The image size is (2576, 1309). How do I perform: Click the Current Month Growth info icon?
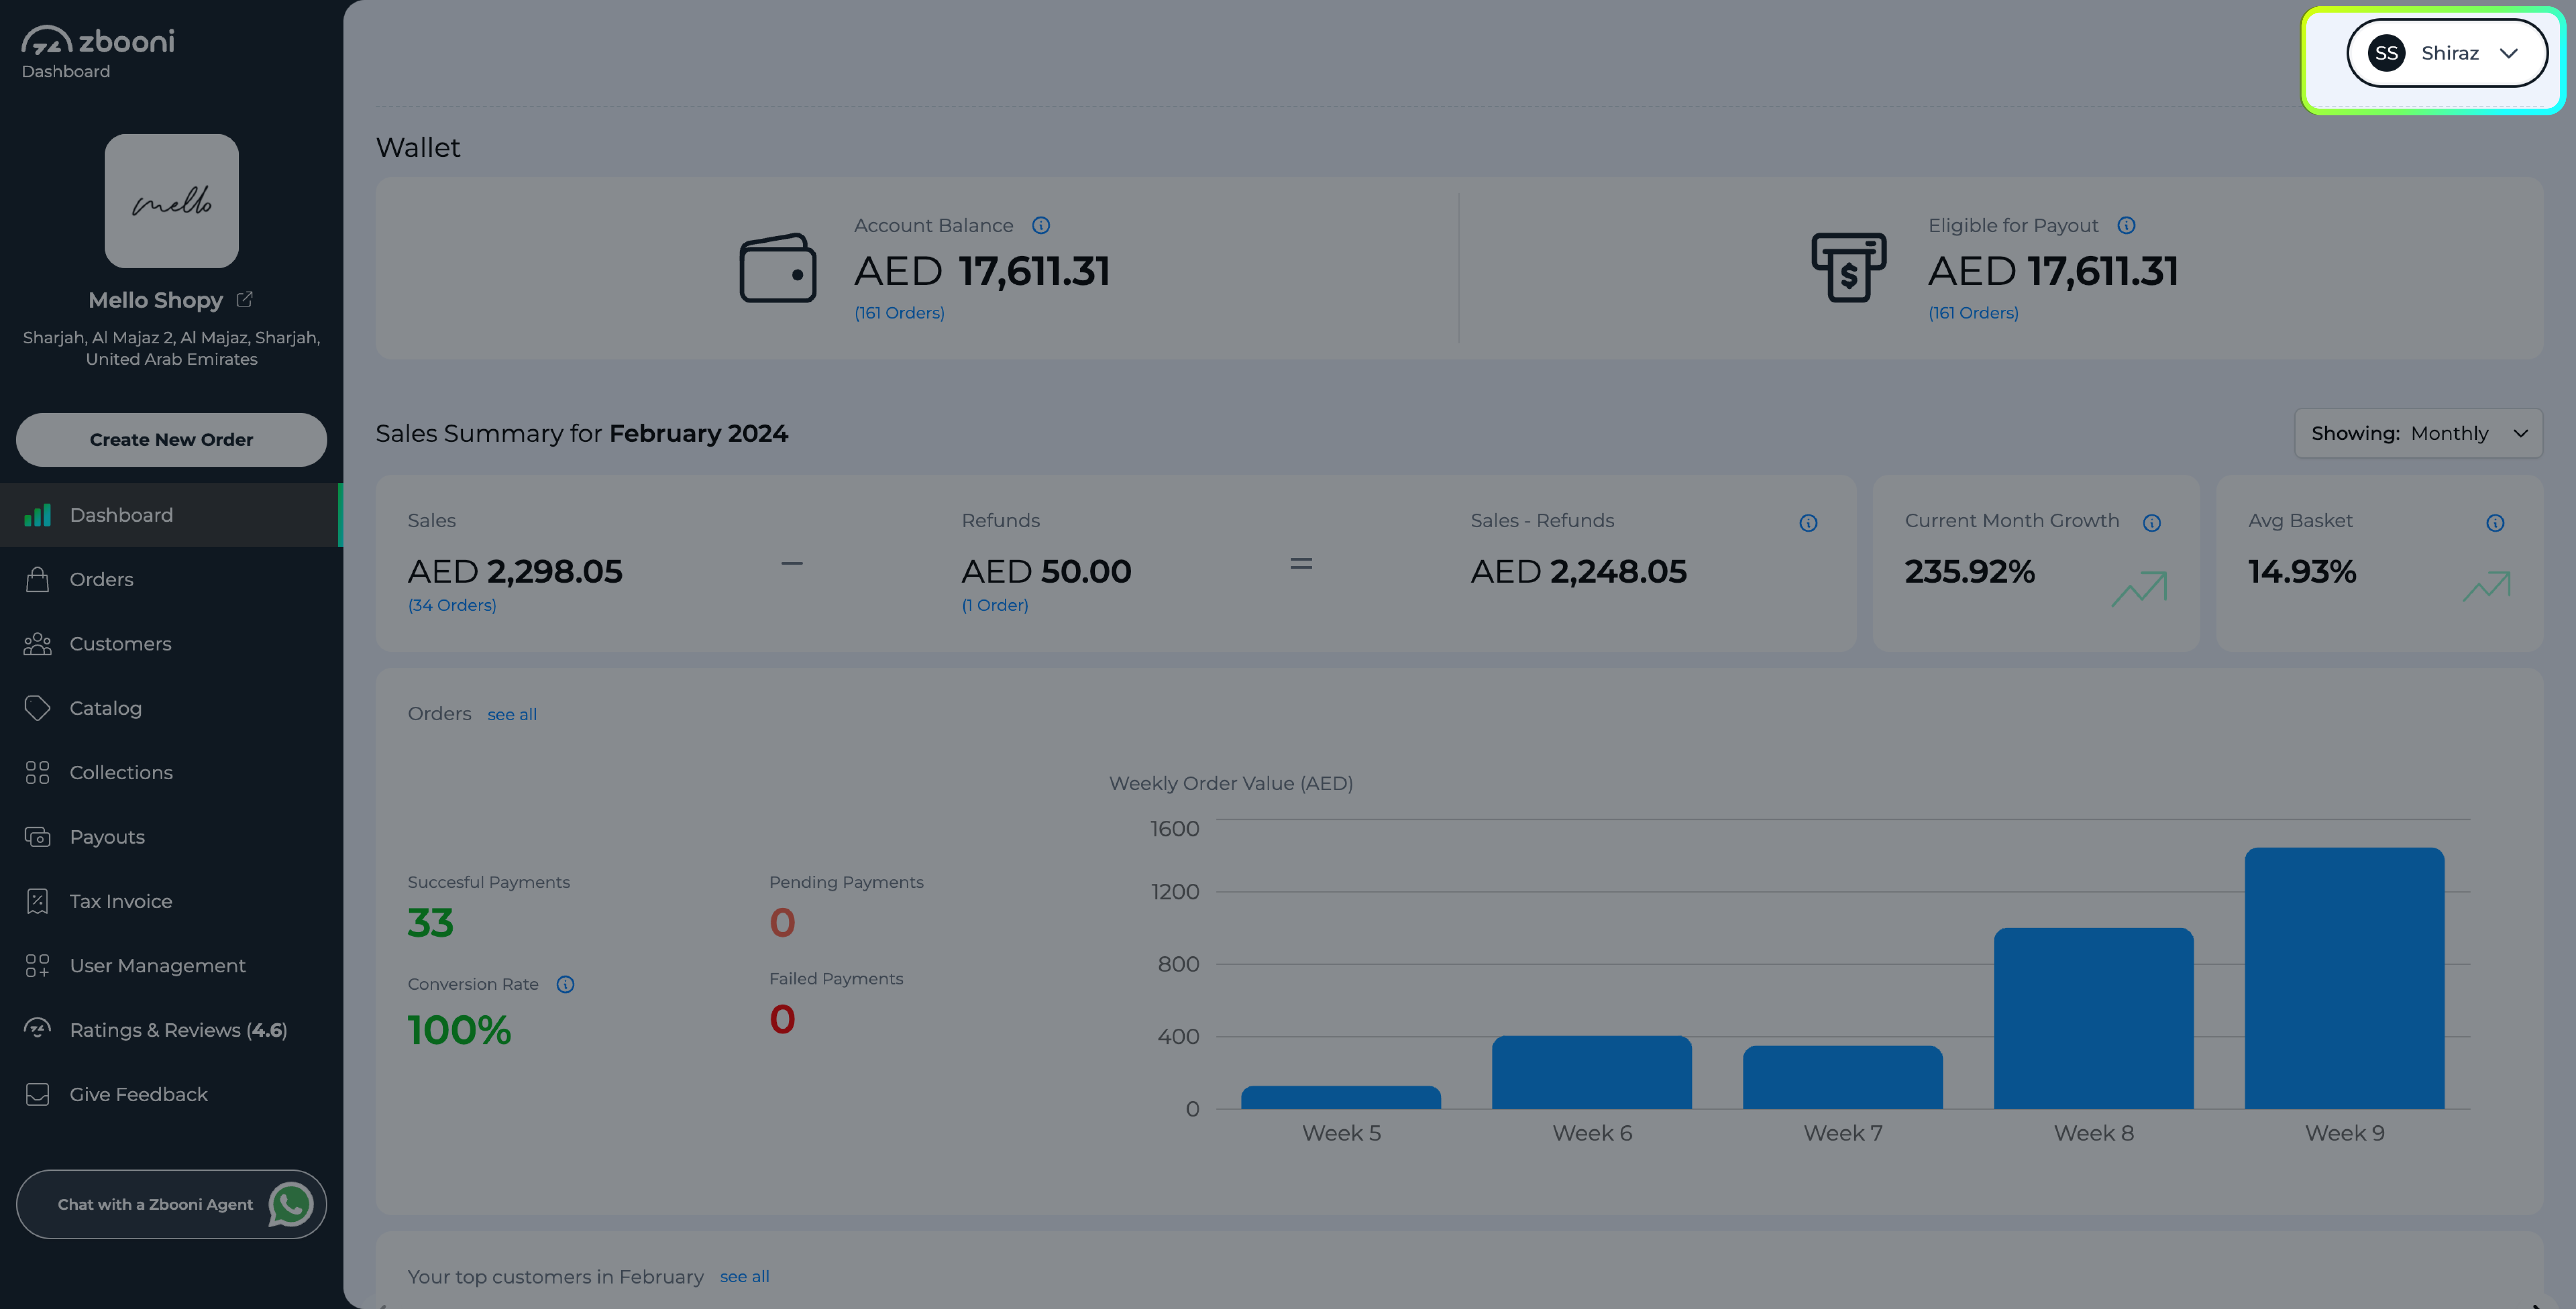[2152, 523]
